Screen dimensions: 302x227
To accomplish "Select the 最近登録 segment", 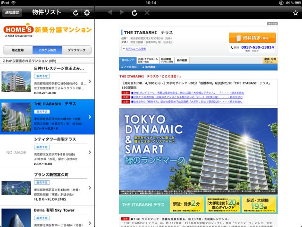I will point(18,50).
